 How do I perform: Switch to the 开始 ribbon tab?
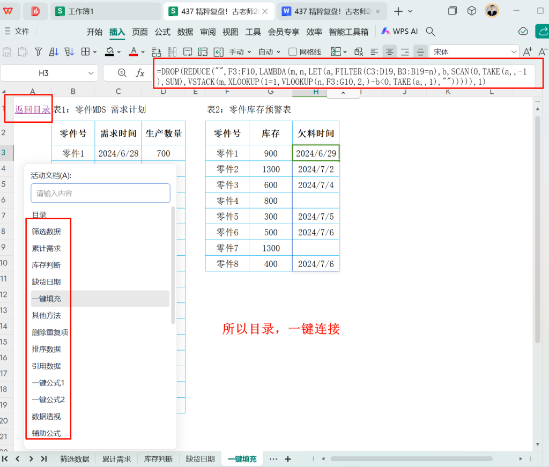click(94, 32)
